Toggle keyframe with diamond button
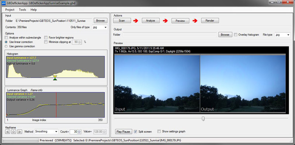This screenshot has height=145, width=295. pyautogui.click(x=14, y=132)
